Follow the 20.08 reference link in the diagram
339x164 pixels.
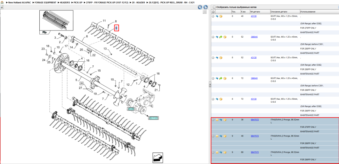pyautogui.click(x=131, y=109)
